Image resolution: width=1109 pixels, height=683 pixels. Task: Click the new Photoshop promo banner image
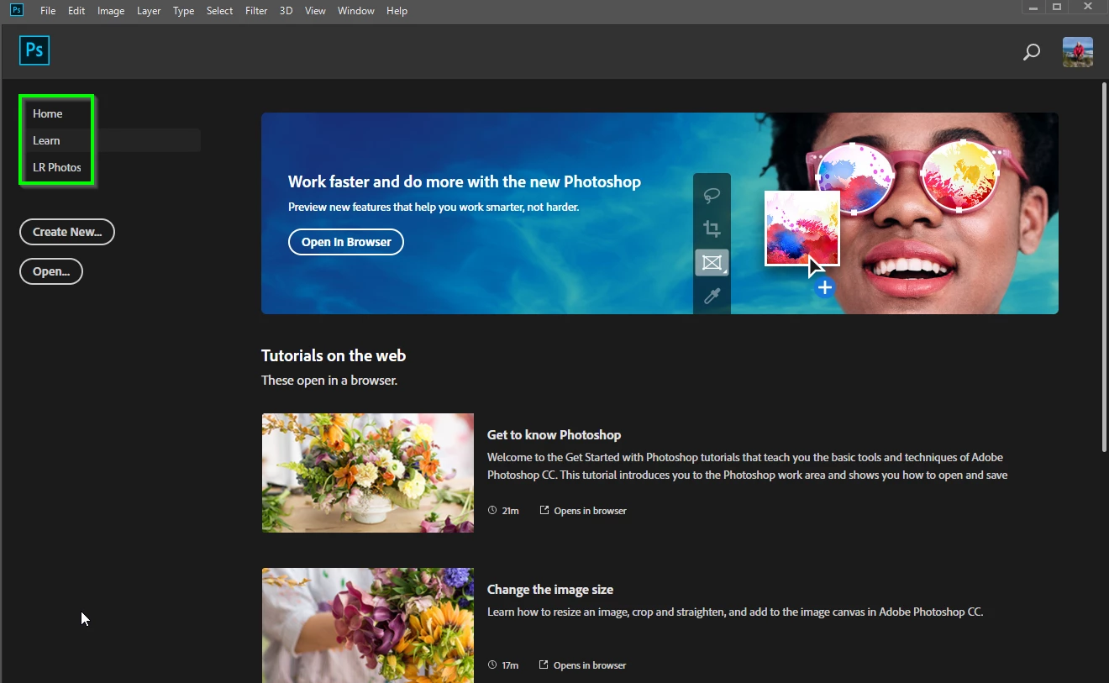660,213
